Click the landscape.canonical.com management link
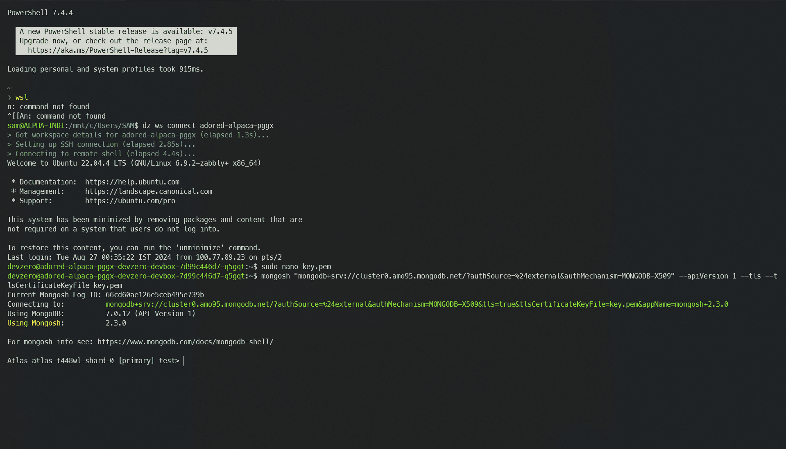Viewport: 786px width, 449px height. (149, 191)
